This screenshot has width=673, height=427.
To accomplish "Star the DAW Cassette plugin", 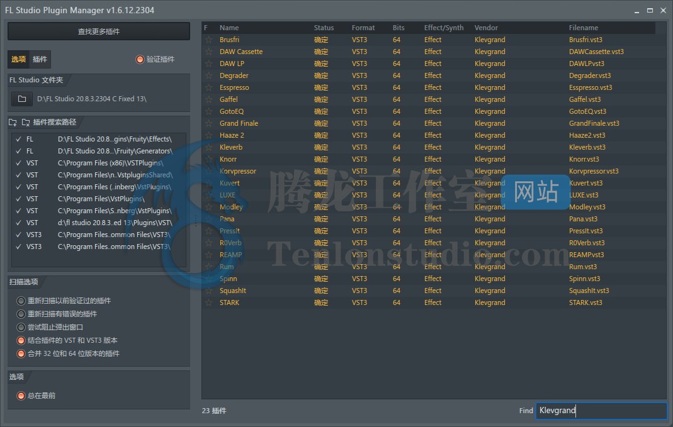I will point(208,52).
